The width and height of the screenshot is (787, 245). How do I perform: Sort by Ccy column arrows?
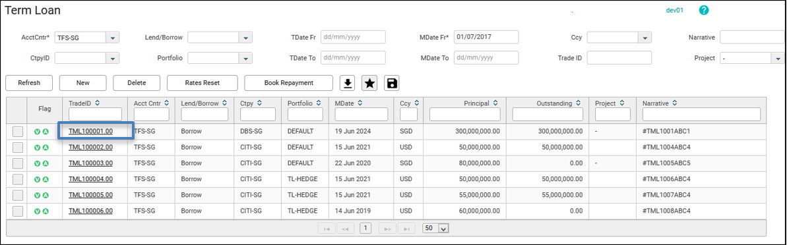point(416,103)
